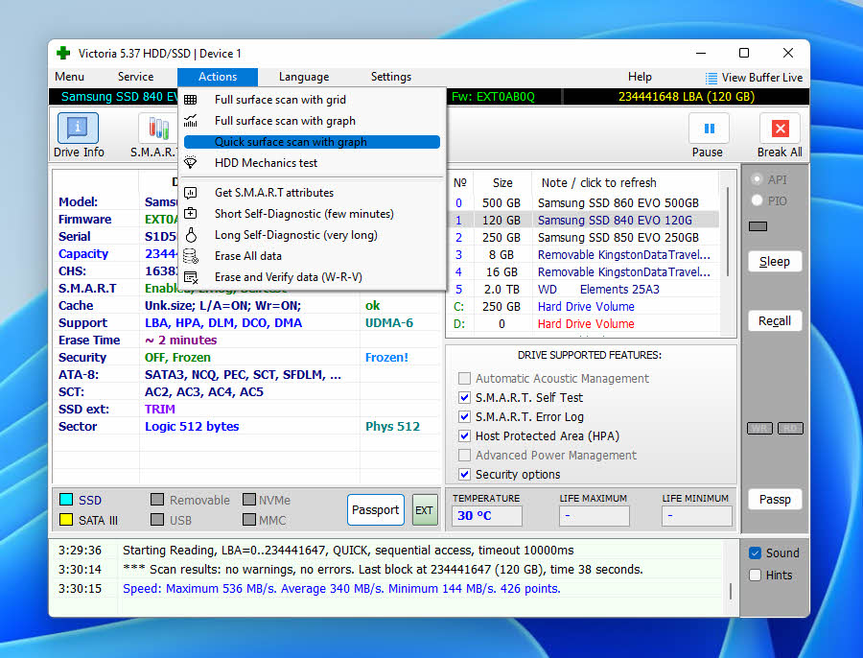The width and height of the screenshot is (863, 658).
Task: Open the Passport button
Action: (x=375, y=510)
